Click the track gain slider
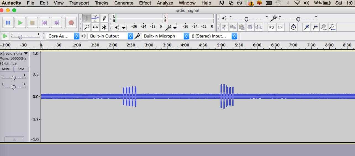The height and width of the screenshot is (156, 355). click(14, 78)
